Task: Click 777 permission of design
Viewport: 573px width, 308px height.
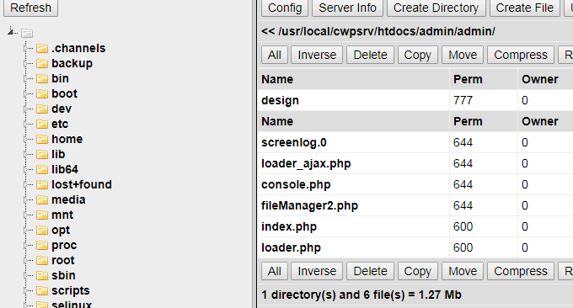Action: [463, 100]
